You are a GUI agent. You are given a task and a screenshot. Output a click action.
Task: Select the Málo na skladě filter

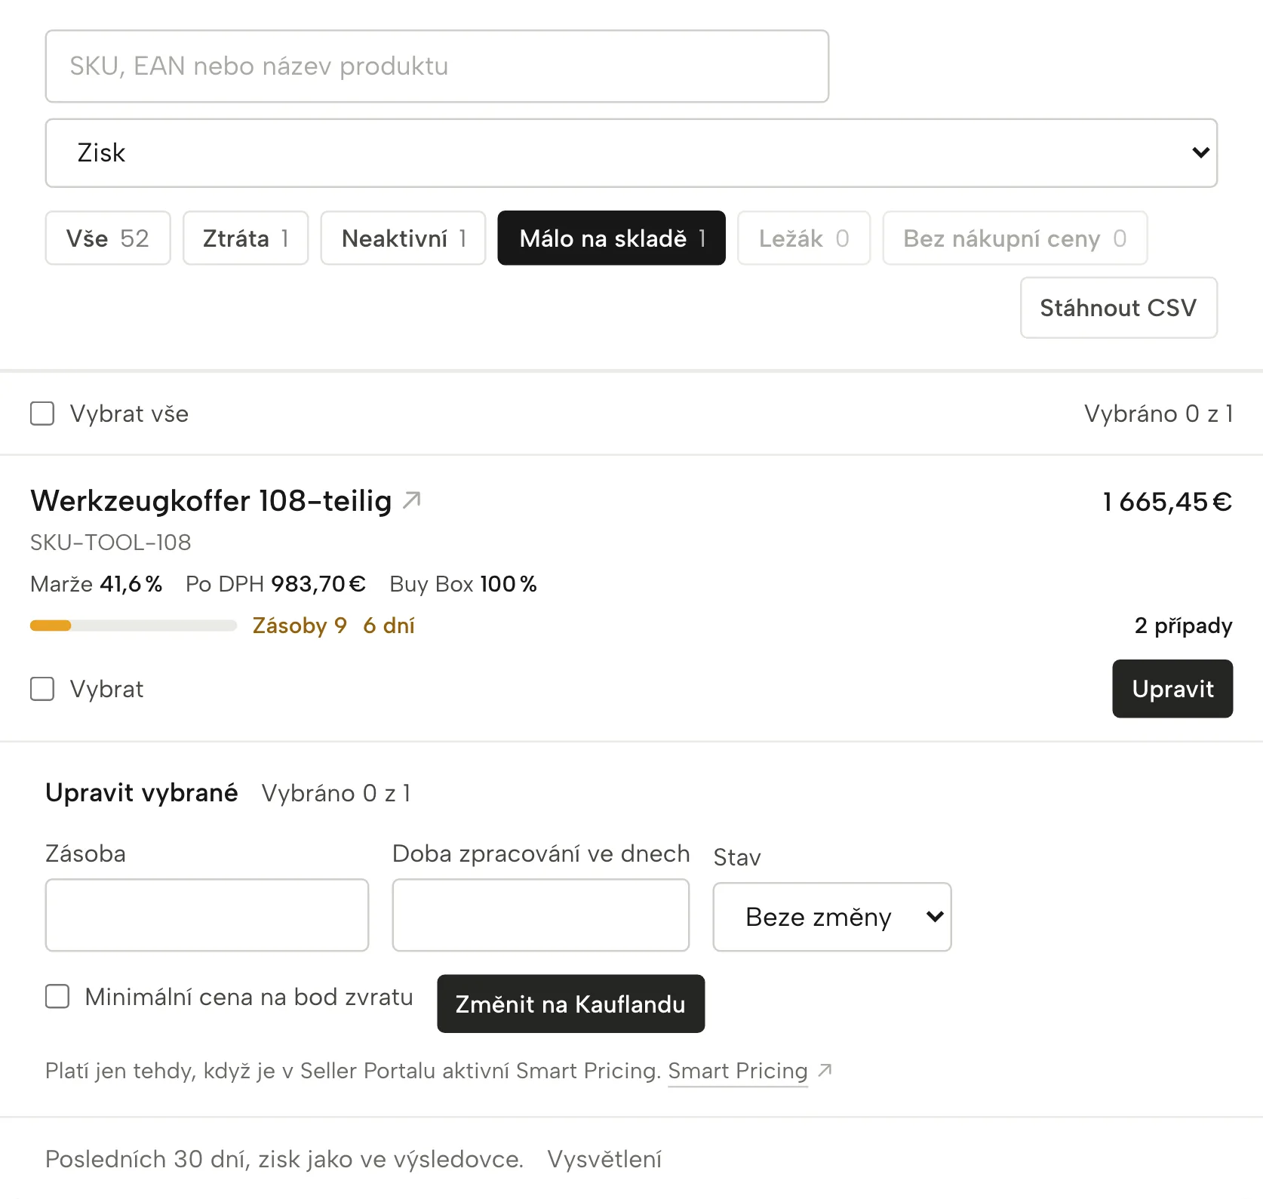tap(612, 238)
